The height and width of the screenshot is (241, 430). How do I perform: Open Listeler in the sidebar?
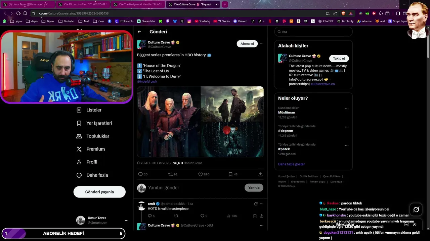click(x=89, y=110)
